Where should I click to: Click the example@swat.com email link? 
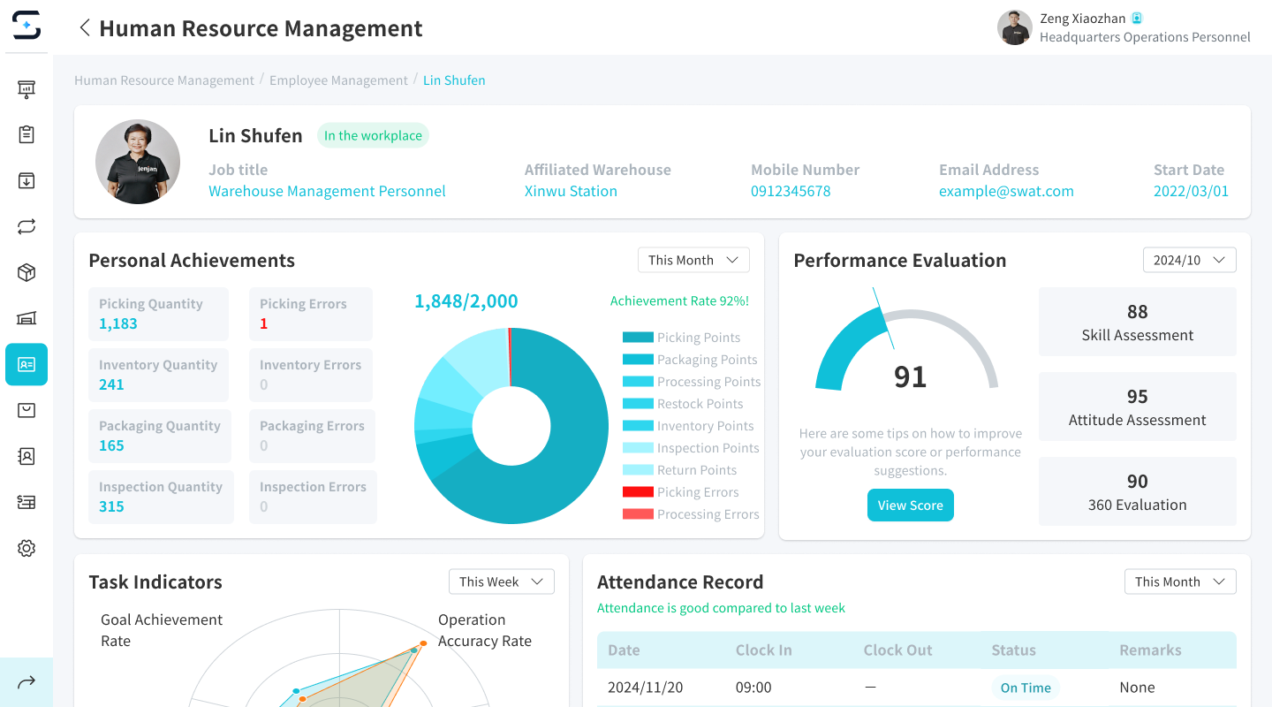click(1006, 191)
